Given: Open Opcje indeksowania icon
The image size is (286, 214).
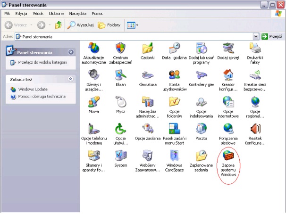Looking at the screenshot, I should pos(202,102).
